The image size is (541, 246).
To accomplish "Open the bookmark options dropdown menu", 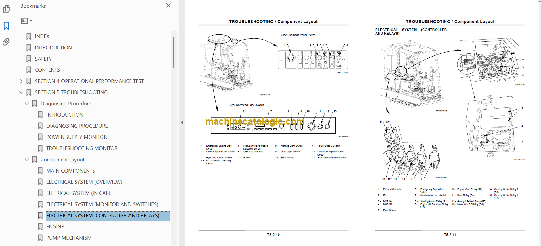I will click(26, 21).
